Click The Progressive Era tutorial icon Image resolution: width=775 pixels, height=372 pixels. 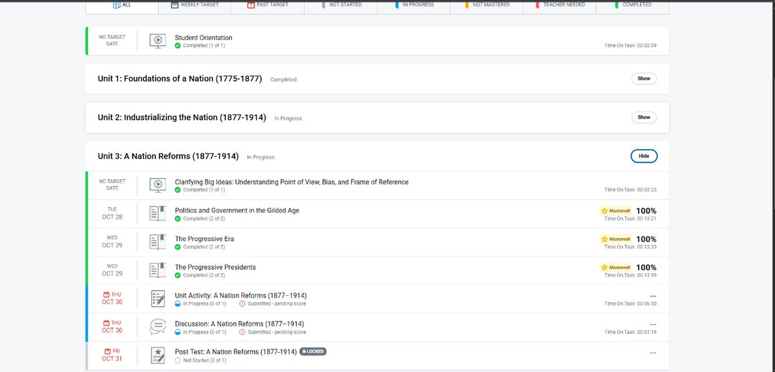pyautogui.click(x=158, y=242)
